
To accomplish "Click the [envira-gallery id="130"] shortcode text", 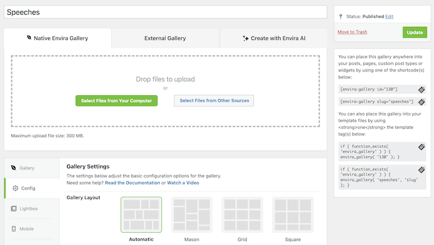I will (369, 89).
